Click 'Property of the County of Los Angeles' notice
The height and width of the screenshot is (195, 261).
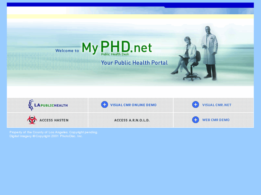tap(54, 132)
